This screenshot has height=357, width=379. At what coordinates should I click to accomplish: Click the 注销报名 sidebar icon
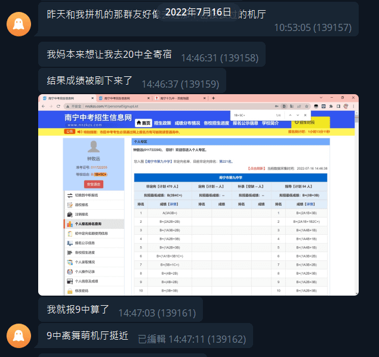pos(69,215)
